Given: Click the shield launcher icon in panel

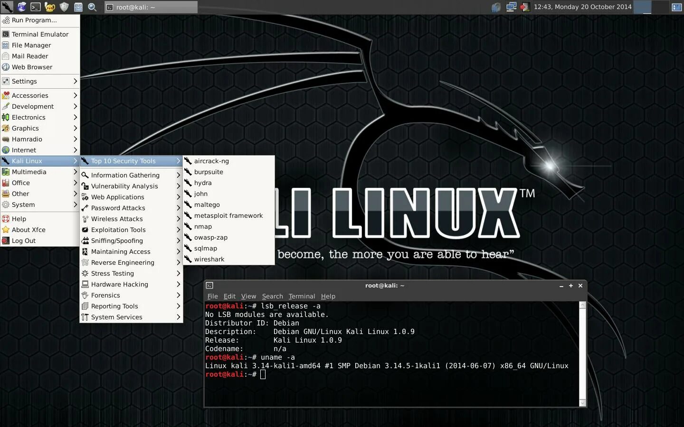Looking at the screenshot, I should click(x=64, y=7).
